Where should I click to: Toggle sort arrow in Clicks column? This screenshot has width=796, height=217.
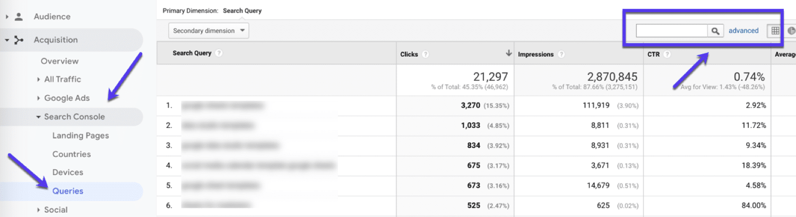click(509, 53)
